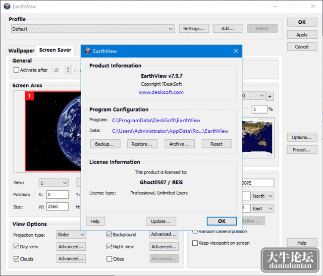This screenshot has height=276, width=323.
Task: Switch to the Wallpaper tab
Action: (21, 50)
